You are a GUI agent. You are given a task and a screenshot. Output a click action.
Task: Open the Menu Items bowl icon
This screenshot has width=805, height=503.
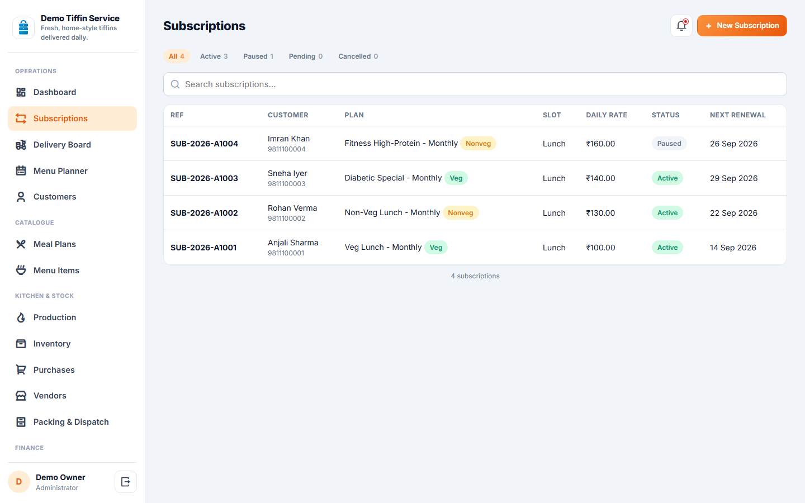pyautogui.click(x=21, y=271)
